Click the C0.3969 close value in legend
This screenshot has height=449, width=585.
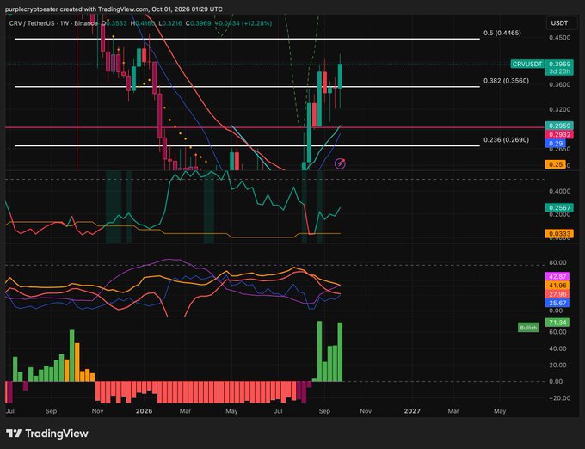point(198,23)
